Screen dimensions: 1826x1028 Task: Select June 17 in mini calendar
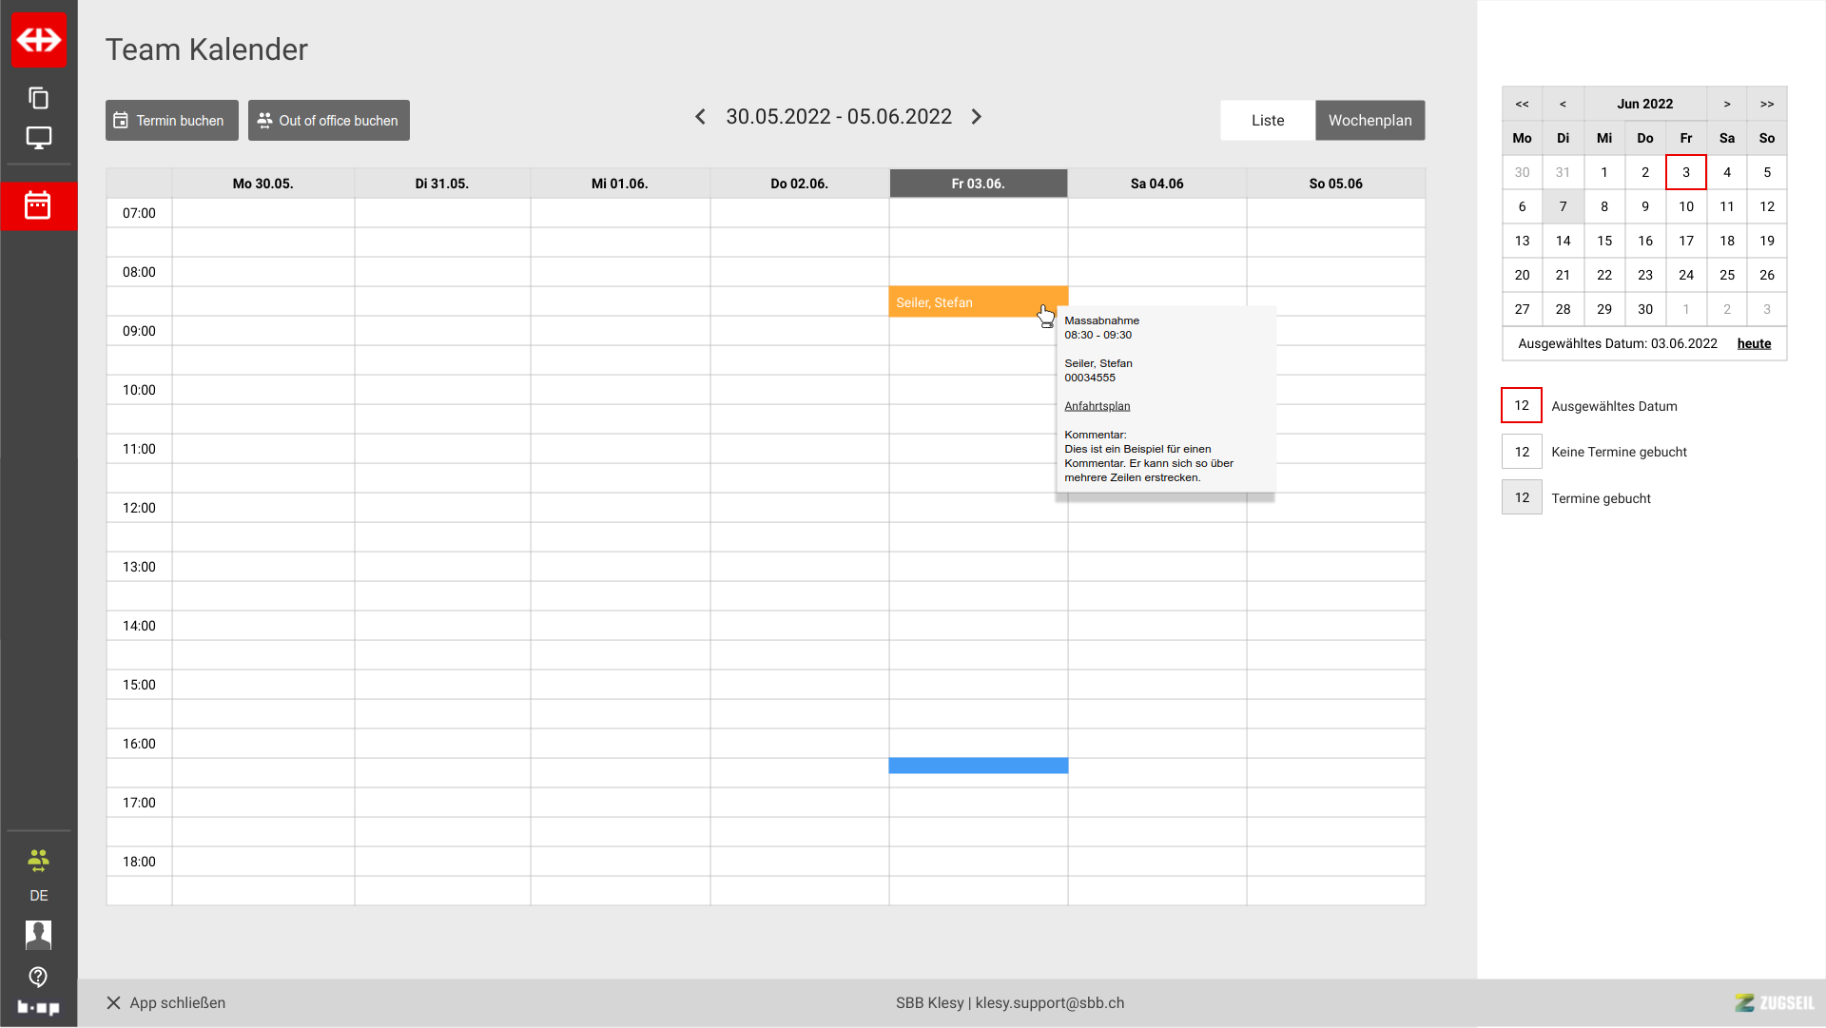[1685, 241]
